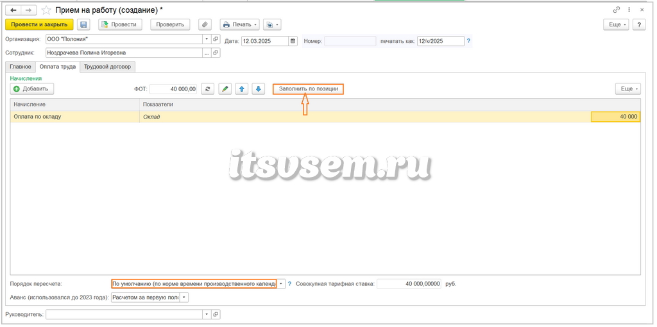The image size is (657, 327).
Task: Click the Начисление column header
Action: click(75, 105)
